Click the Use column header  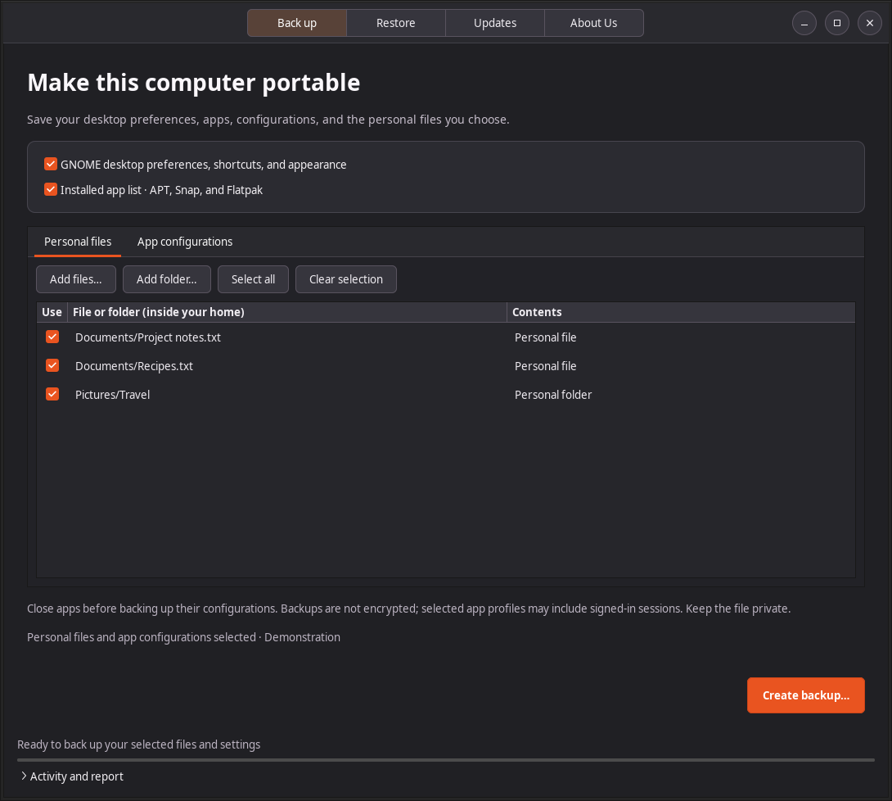pyautogui.click(x=52, y=312)
